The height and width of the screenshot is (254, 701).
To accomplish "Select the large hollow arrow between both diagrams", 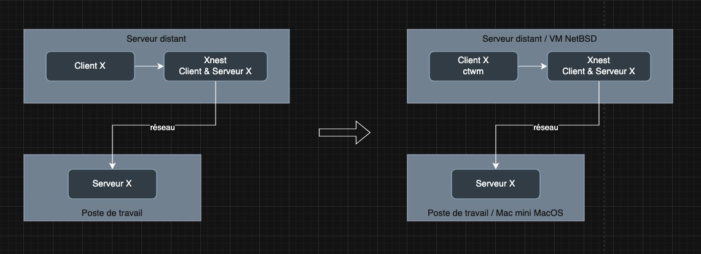I will coord(344,132).
